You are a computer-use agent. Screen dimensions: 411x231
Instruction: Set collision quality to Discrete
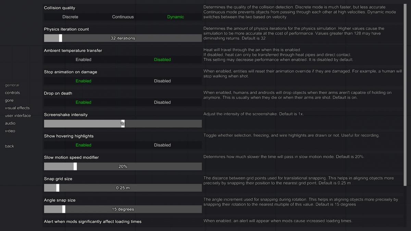70,17
